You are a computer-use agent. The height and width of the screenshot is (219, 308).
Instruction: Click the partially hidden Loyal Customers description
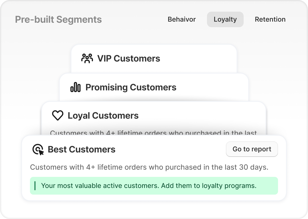[x=153, y=133]
